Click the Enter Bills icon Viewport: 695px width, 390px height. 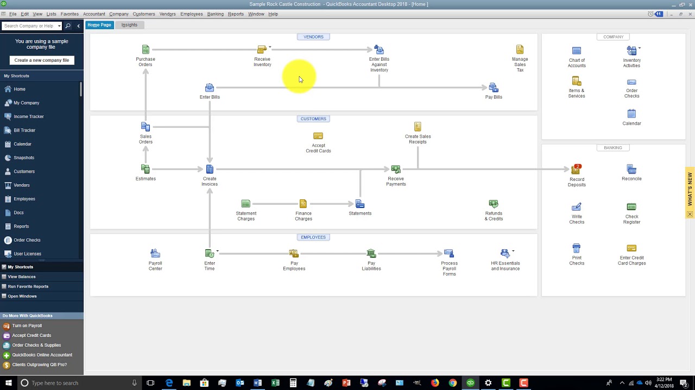point(210,88)
